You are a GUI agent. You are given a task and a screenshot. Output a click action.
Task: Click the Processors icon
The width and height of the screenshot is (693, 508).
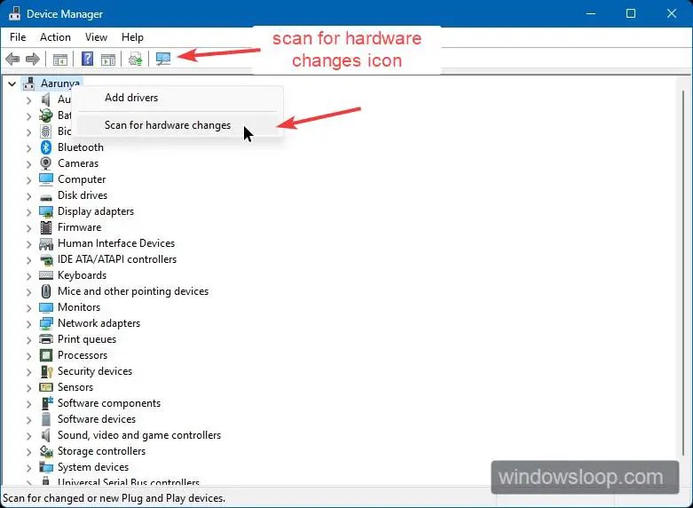point(46,355)
